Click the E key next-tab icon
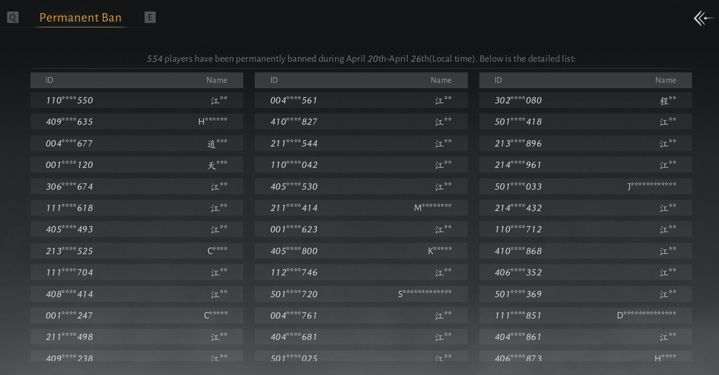 tap(150, 17)
